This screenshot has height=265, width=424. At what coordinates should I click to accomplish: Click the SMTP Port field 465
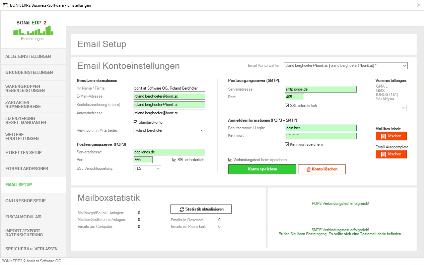294,97
